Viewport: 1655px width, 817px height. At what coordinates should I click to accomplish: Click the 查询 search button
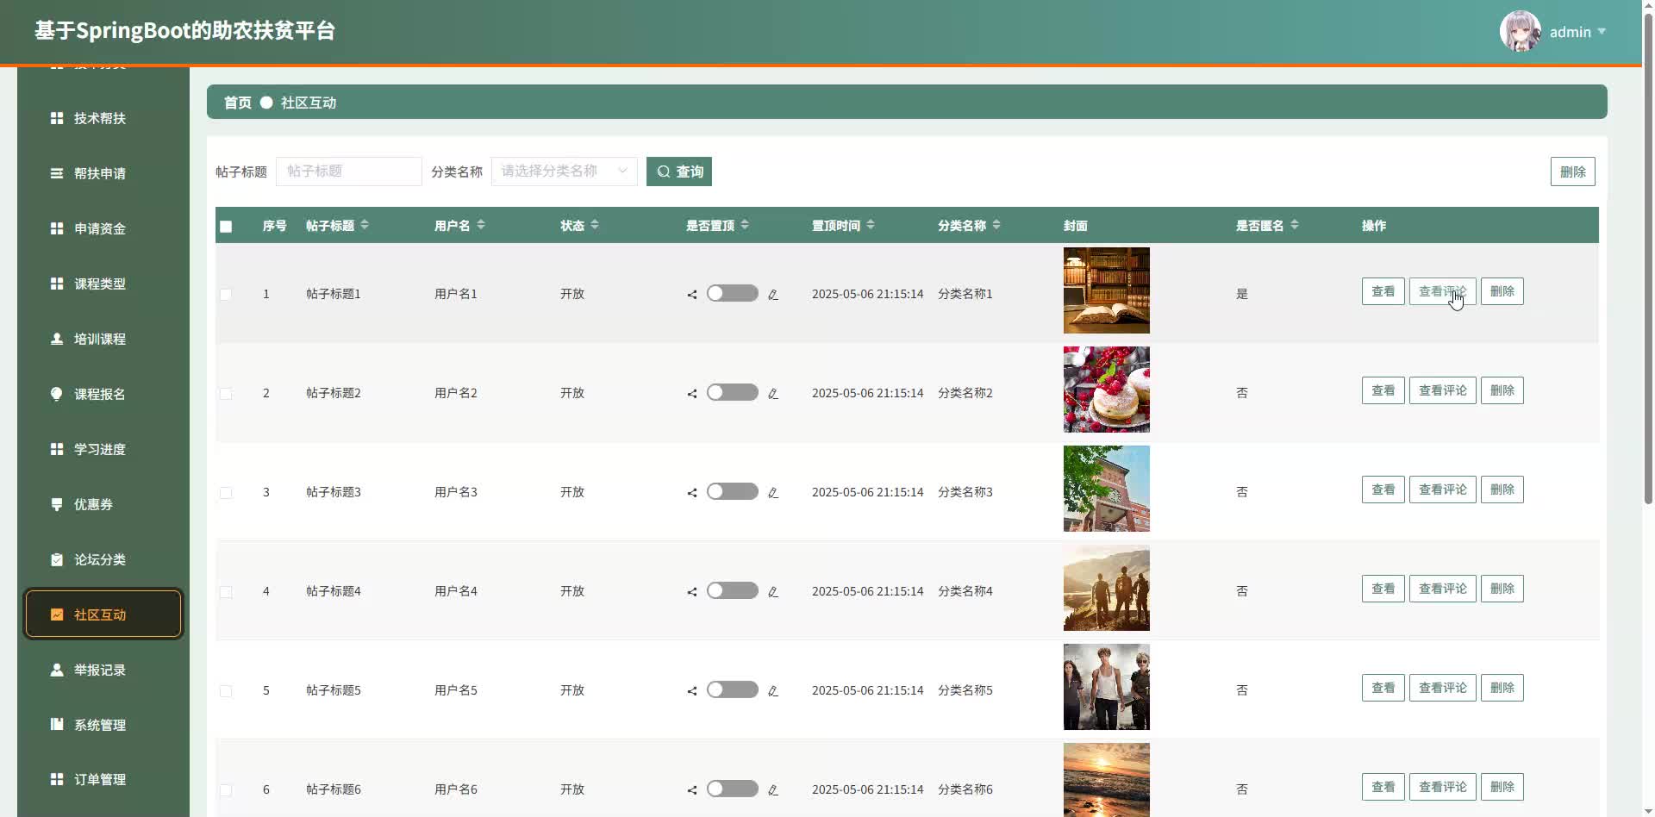pyautogui.click(x=679, y=172)
